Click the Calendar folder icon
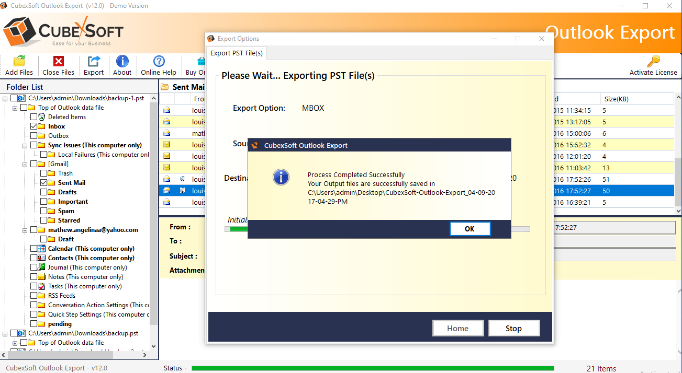This screenshot has width=682, height=373. click(42, 249)
